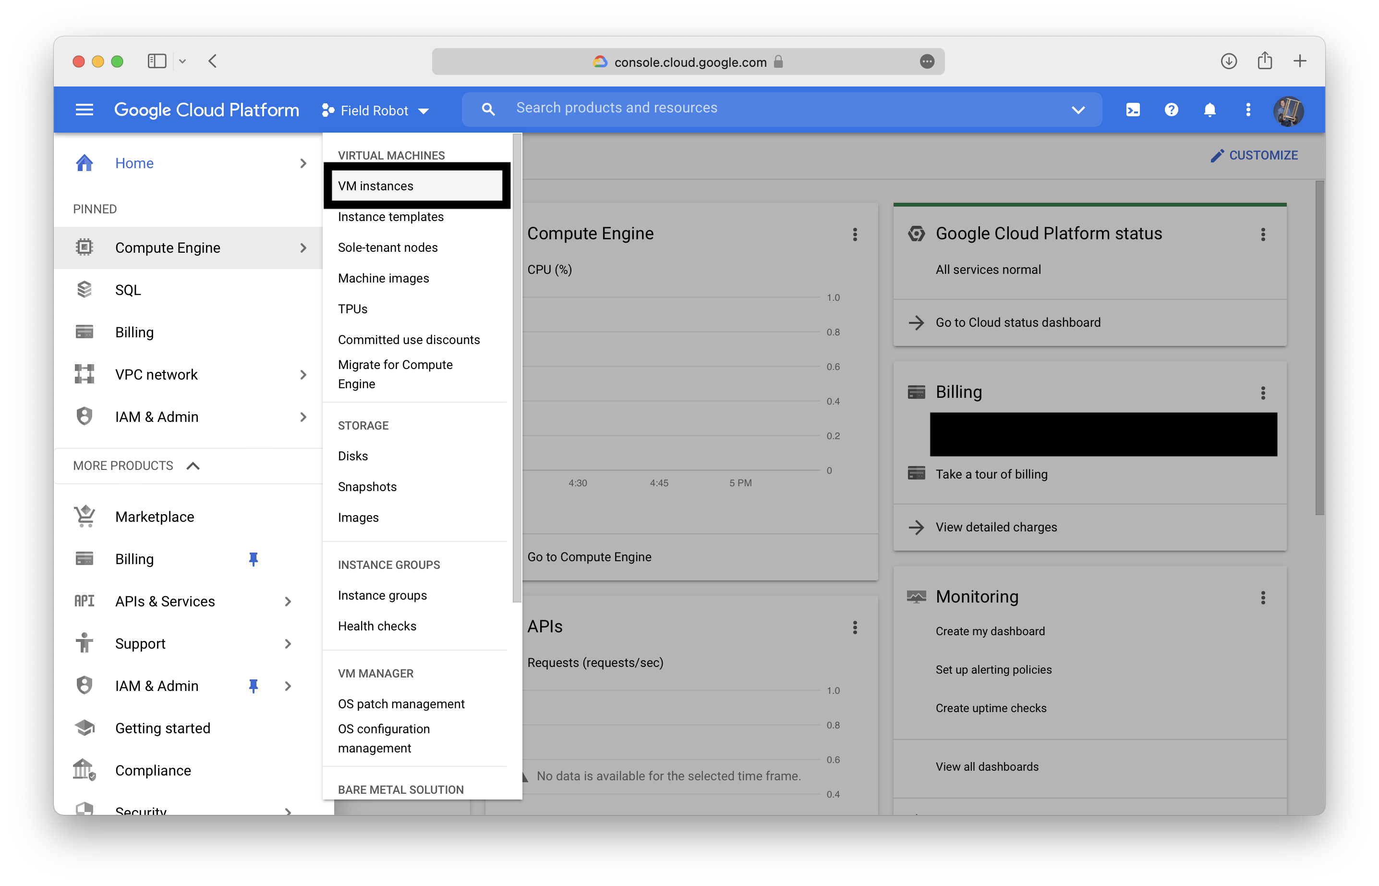Viewport: 1379px width, 886px height.
Task: Click the Search products and resources field
Action: (x=782, y=109)
